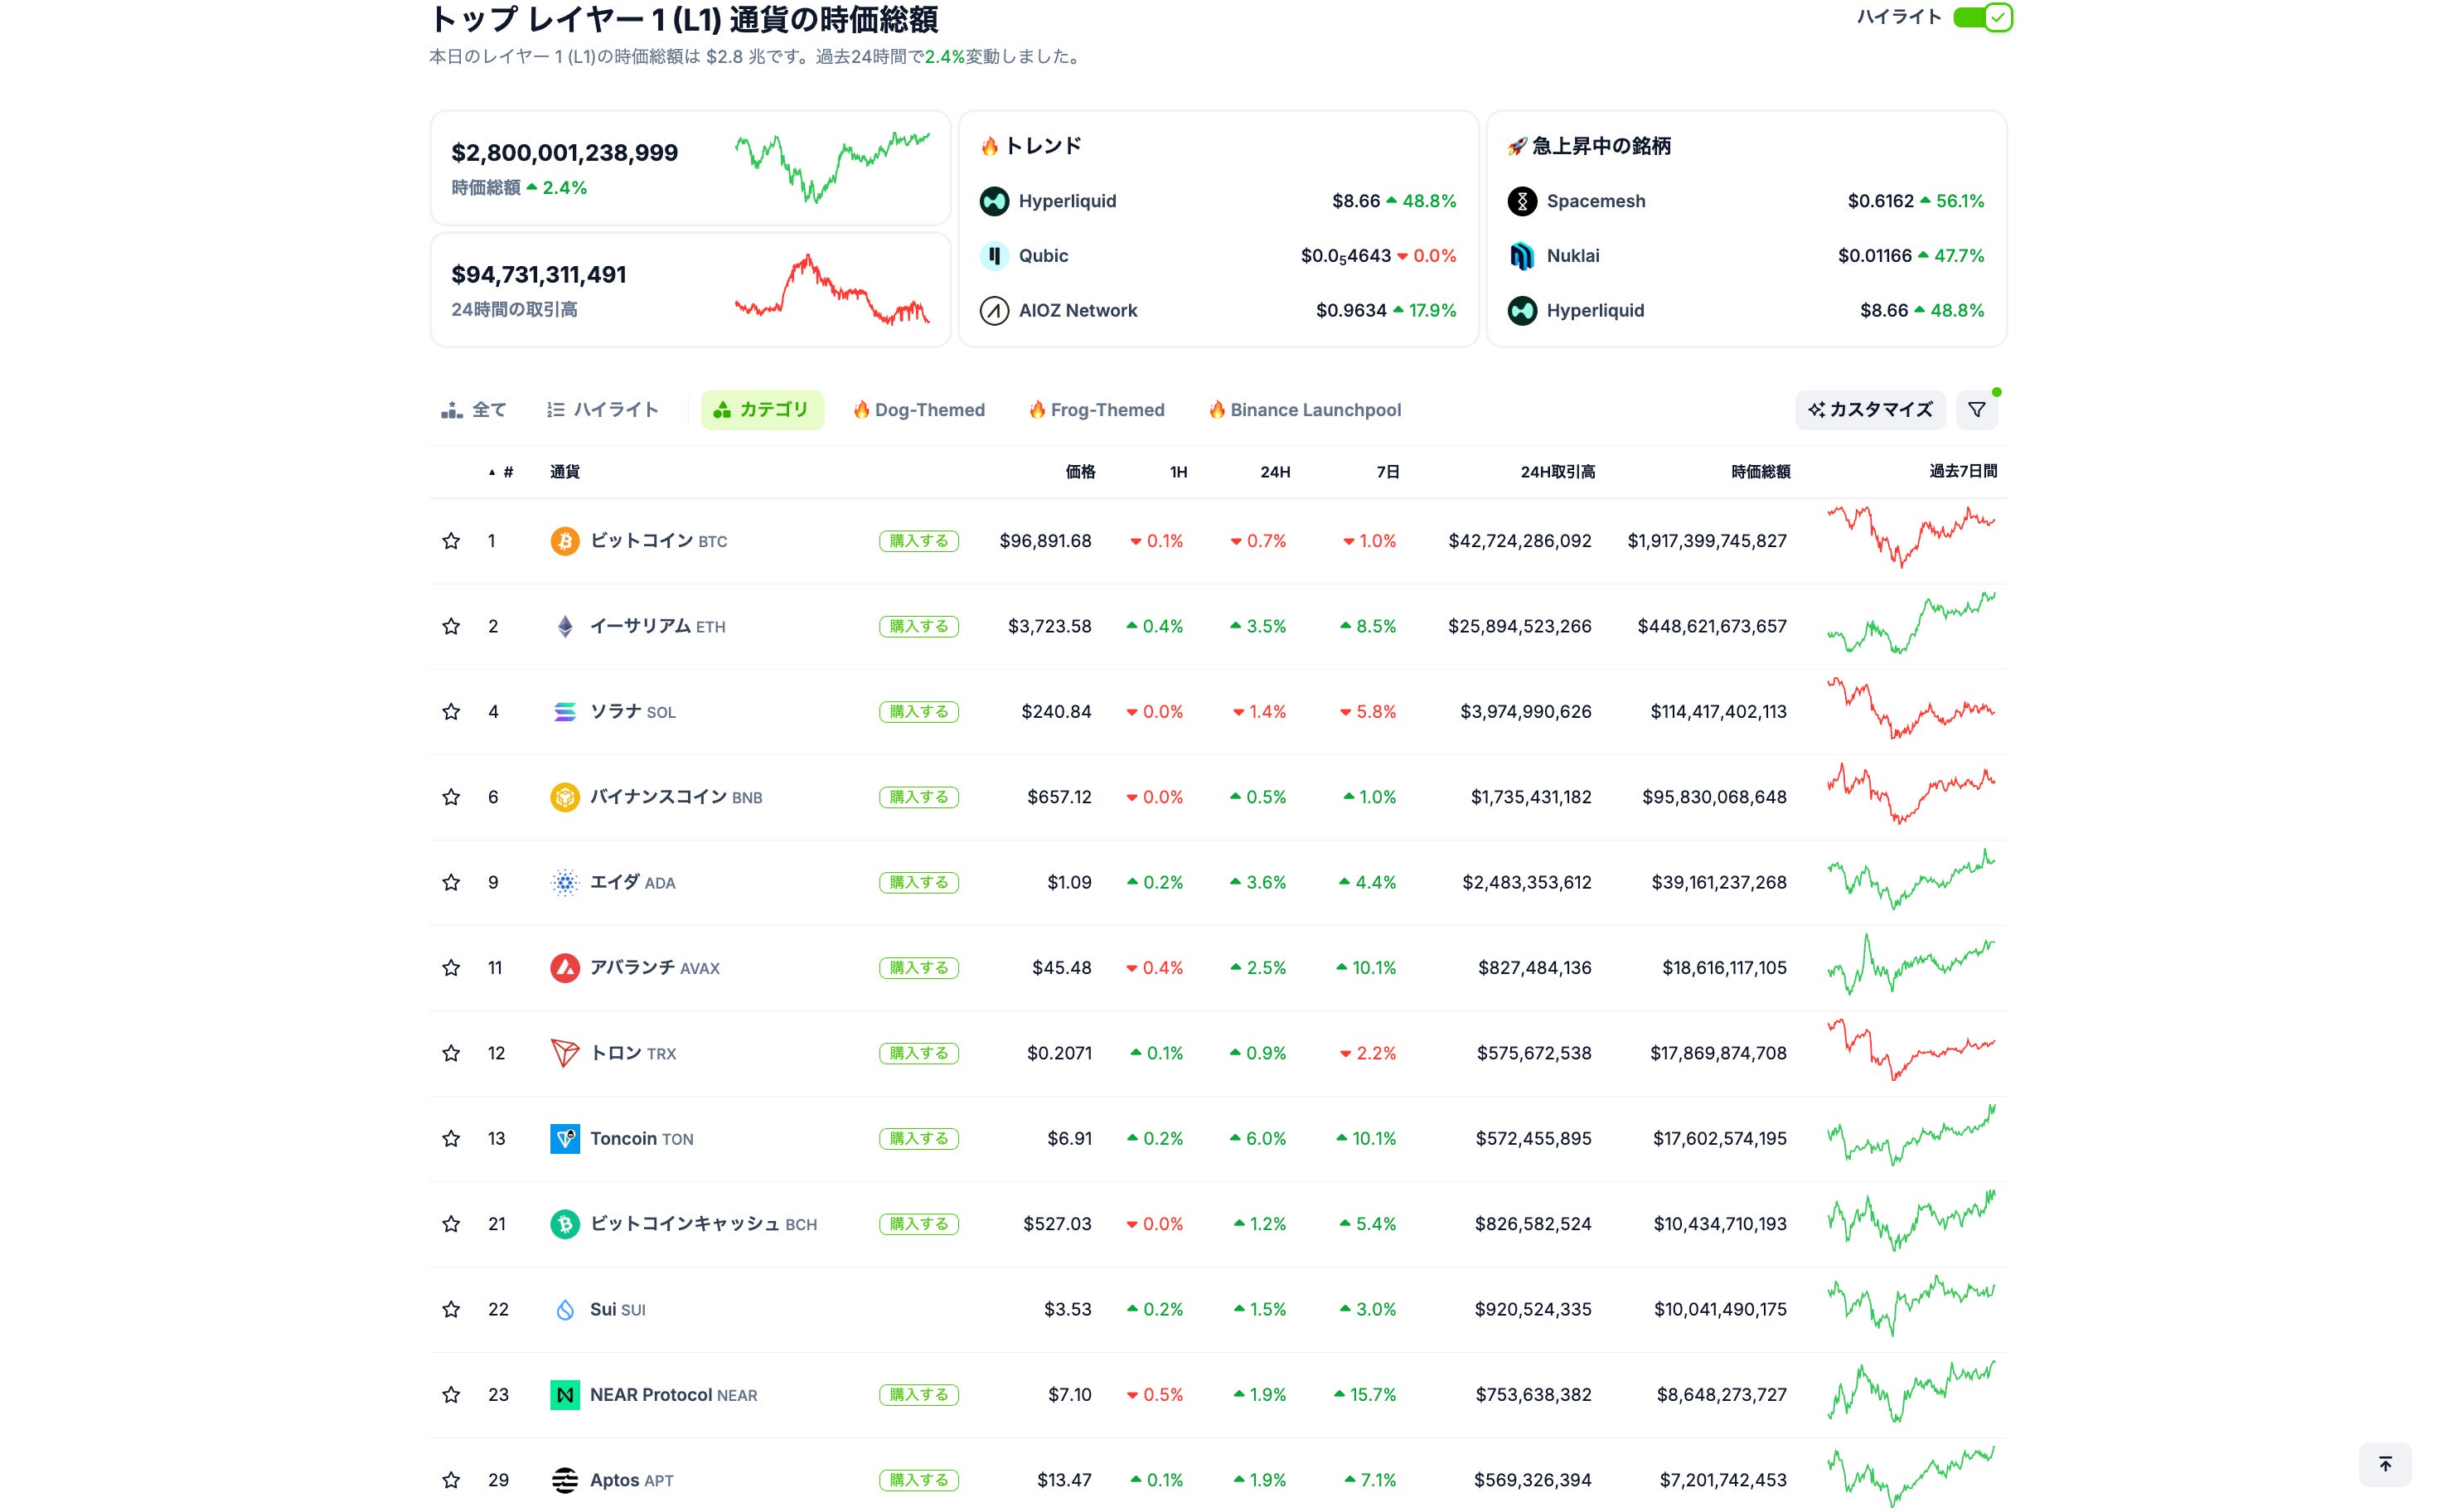Click the scroll-to-top arrow button

(x=2384, y=1464)
